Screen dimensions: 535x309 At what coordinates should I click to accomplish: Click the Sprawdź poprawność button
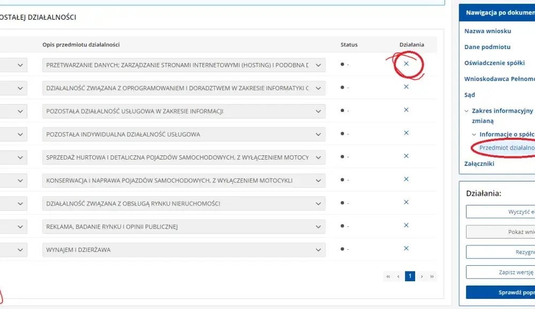click(501, 292)
